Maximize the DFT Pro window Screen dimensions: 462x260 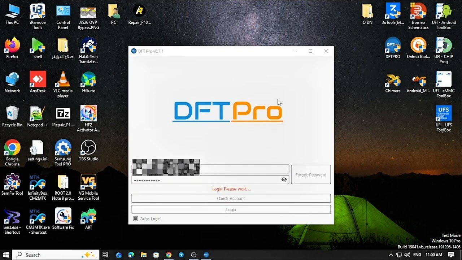tap(310, 51)
